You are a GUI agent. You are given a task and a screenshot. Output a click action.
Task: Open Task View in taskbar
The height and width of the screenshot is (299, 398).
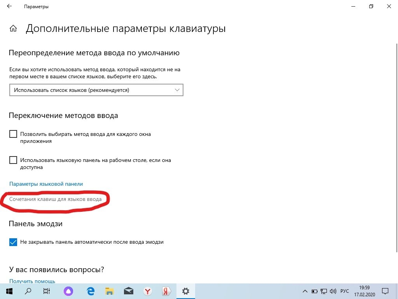(47, 291)
